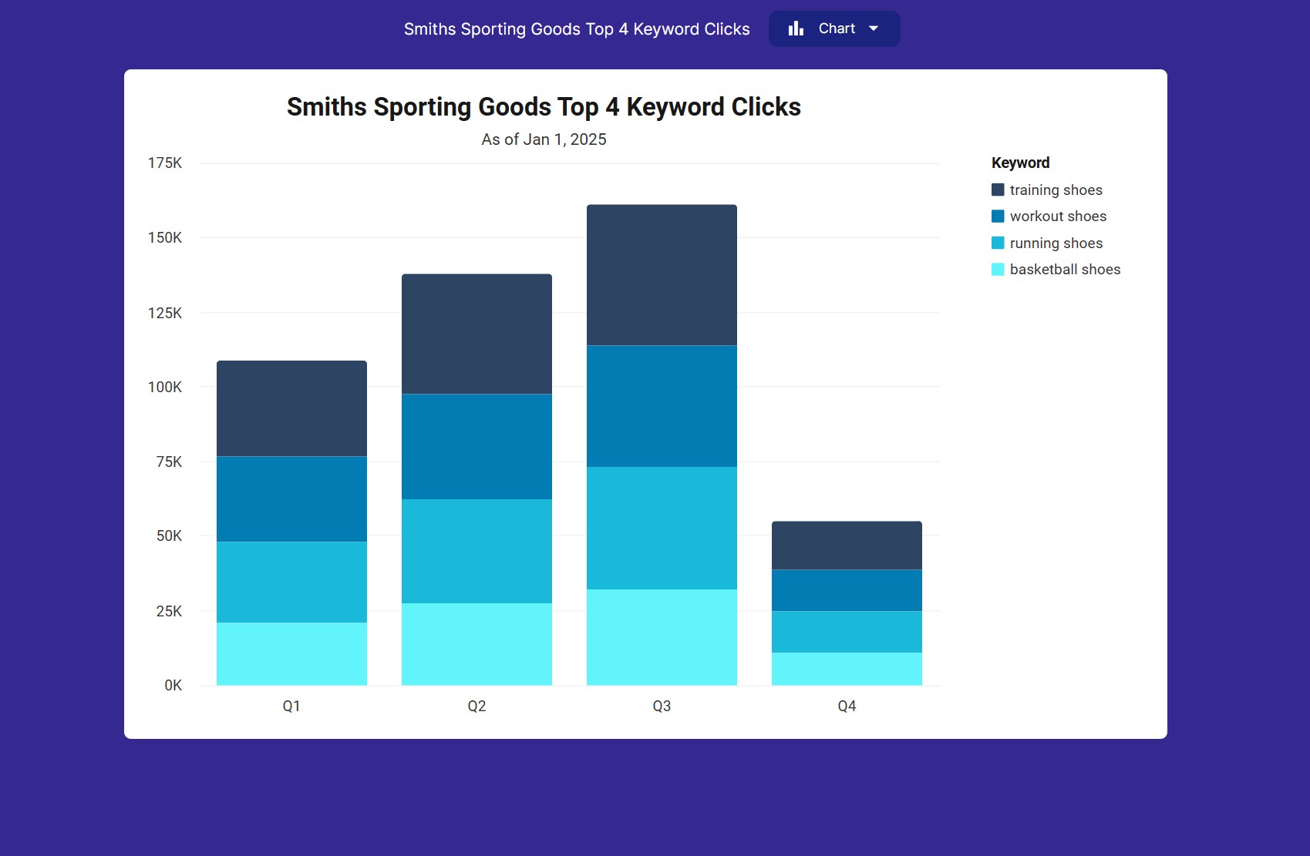Viewport: 1310px width, 856px height.
Task: Click the 100K y-axis label
Action: pos(165,388)
